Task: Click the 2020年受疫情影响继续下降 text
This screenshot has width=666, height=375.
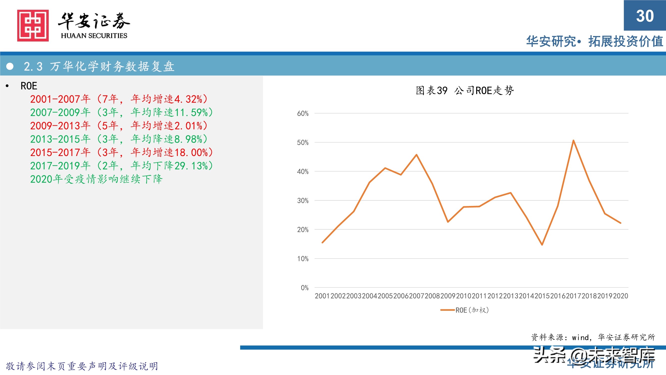Action: [96, 179]
